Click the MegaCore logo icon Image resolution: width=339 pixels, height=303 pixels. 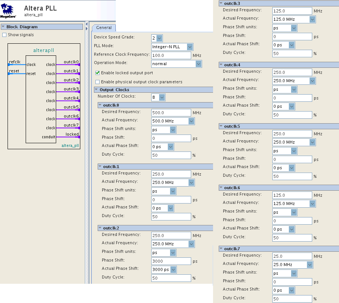point(8,11)
